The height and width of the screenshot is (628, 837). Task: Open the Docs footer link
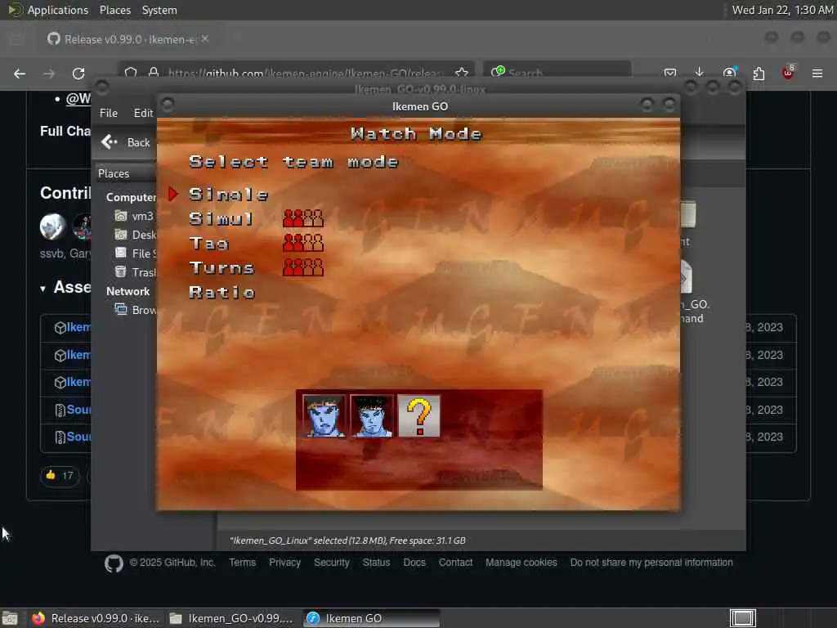point(414,563)
